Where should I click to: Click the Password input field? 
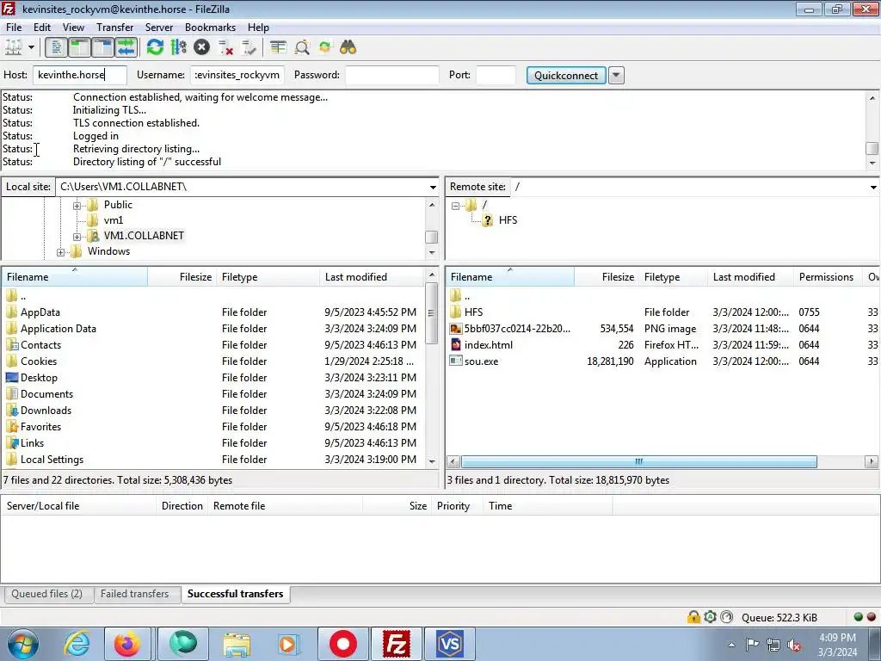click(x=391, y=75)
